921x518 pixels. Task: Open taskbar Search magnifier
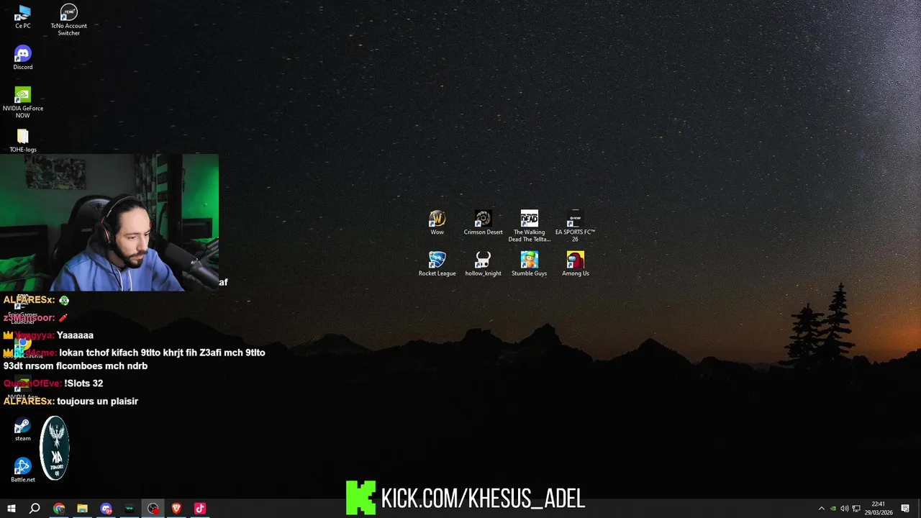tap(35, 509)
